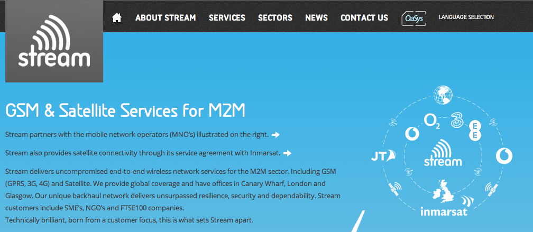
Task: Select the O2 operator logo
Action: click(432, 122)
